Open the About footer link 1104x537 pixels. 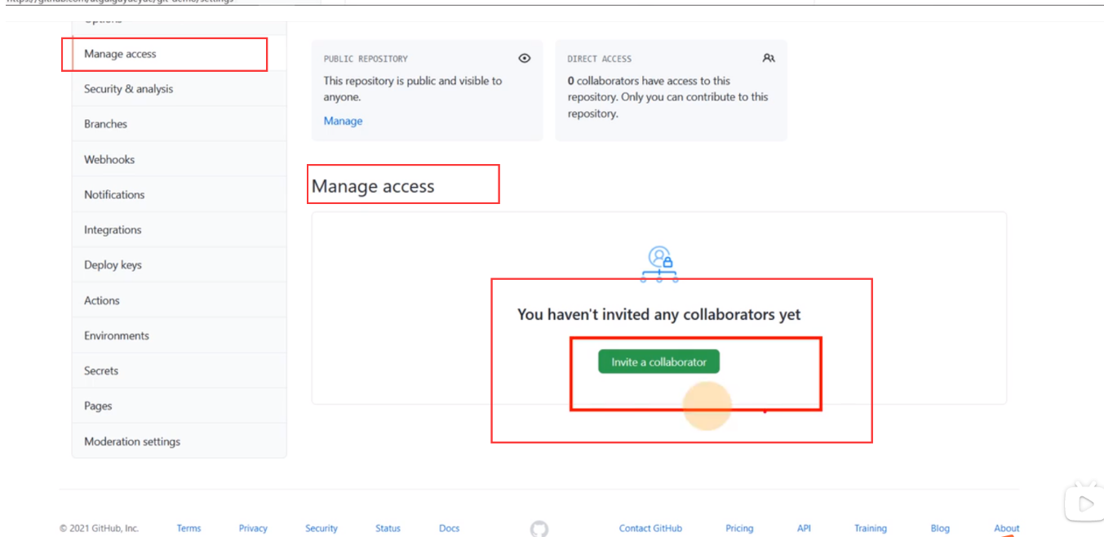pos(1006,528)
